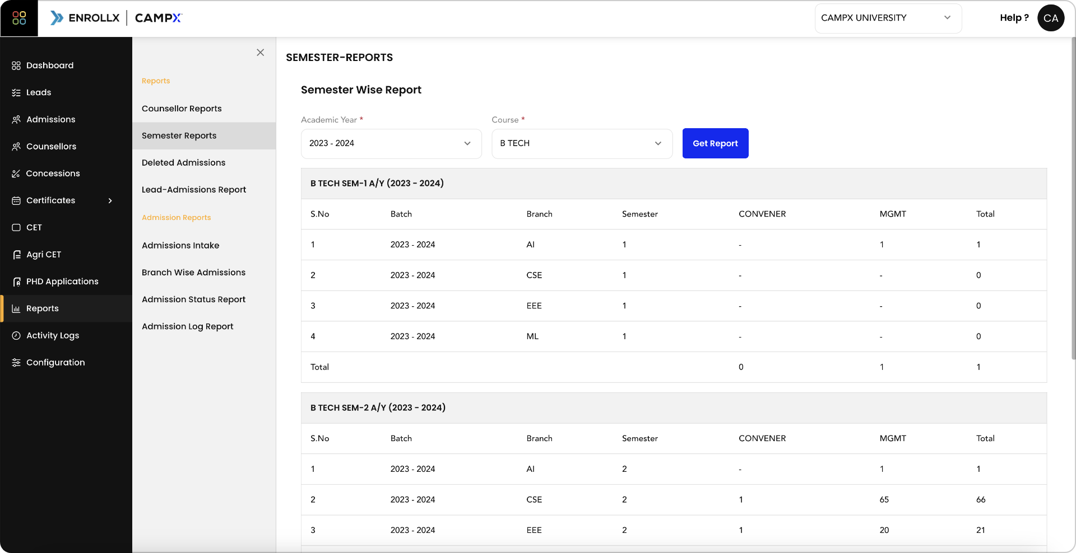Screen dimensions: 1076x553
Task: Go to Concessions in sidebar
Action: [x=53, y=174]
